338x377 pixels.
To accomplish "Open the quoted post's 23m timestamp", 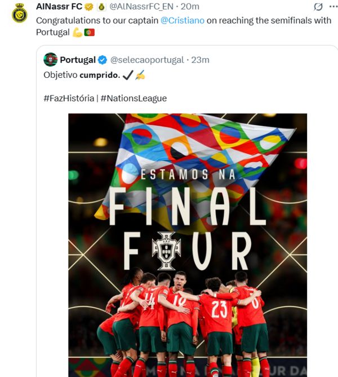I will click(200, 60).
